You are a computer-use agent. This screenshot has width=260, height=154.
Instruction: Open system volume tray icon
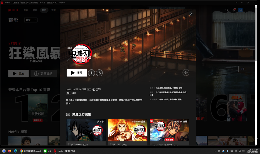click(243, 151)
